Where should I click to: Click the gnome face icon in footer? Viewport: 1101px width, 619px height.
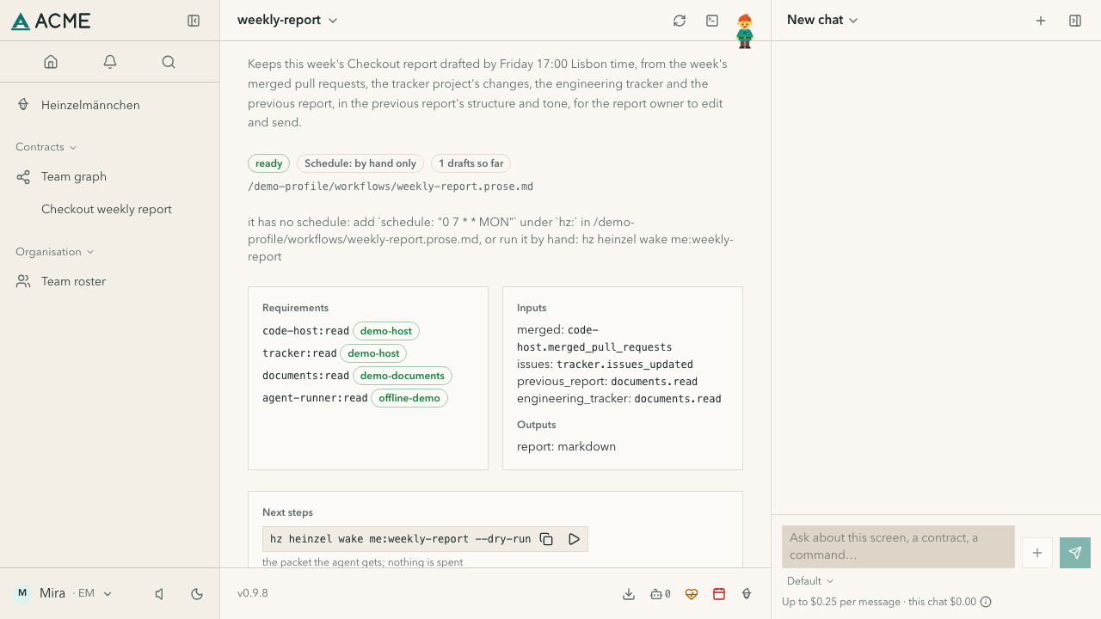[x=747, y=594]
